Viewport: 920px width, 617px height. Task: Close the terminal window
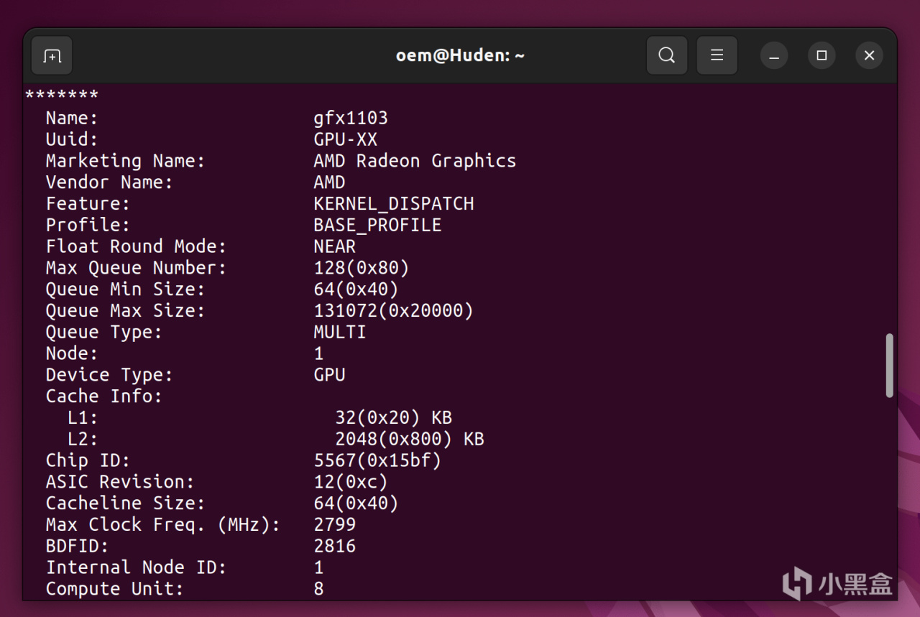869,55
